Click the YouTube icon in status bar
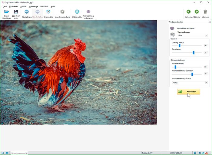This screenshot has height=155, width=212. (x=207, y=153)
